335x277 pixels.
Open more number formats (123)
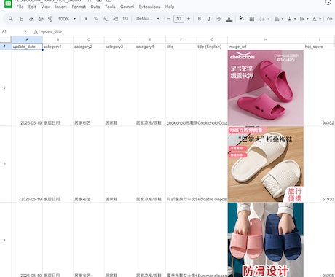125,19
